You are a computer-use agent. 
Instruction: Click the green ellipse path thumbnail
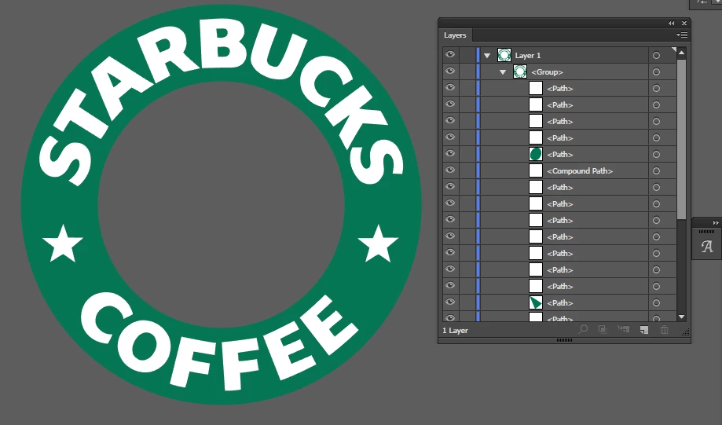click(536, 154)
